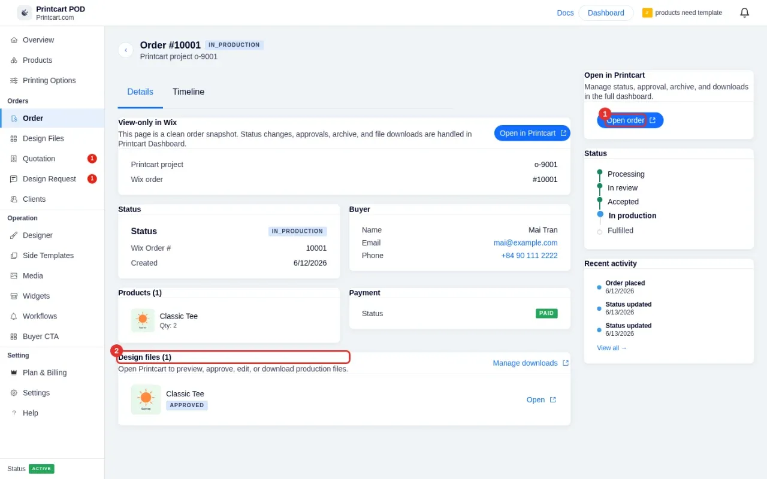Open Buyer CTA in the sidebar
This screenshot has width=767, height=479.
click(x=52, y=336)
